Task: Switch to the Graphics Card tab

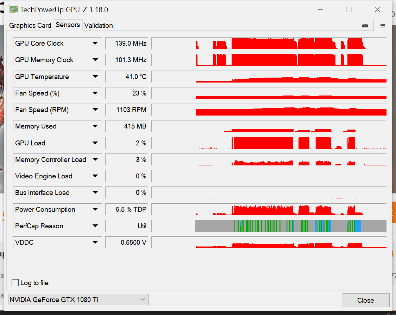Action: pos(30,25)
